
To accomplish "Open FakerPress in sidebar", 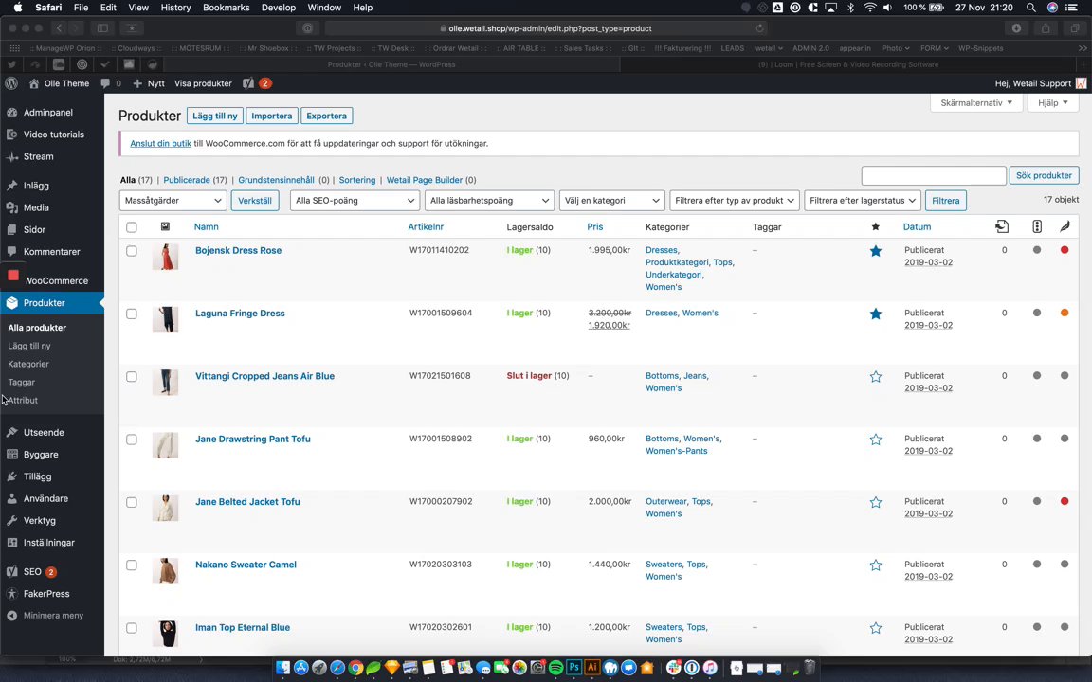I will (x=46, y=594).
